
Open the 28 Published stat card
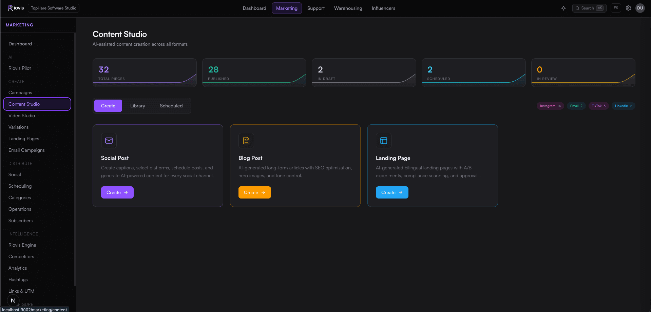tap(254, 72)
